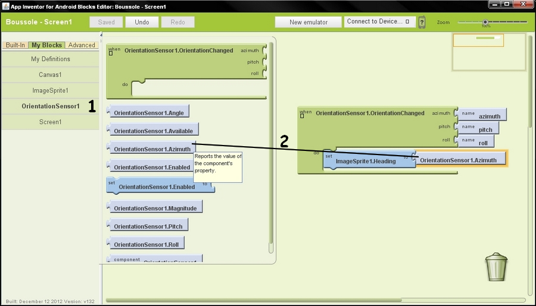Switch to the Built-In tab
The width and height of the screenshot is (536, 306).
(15, 45)
